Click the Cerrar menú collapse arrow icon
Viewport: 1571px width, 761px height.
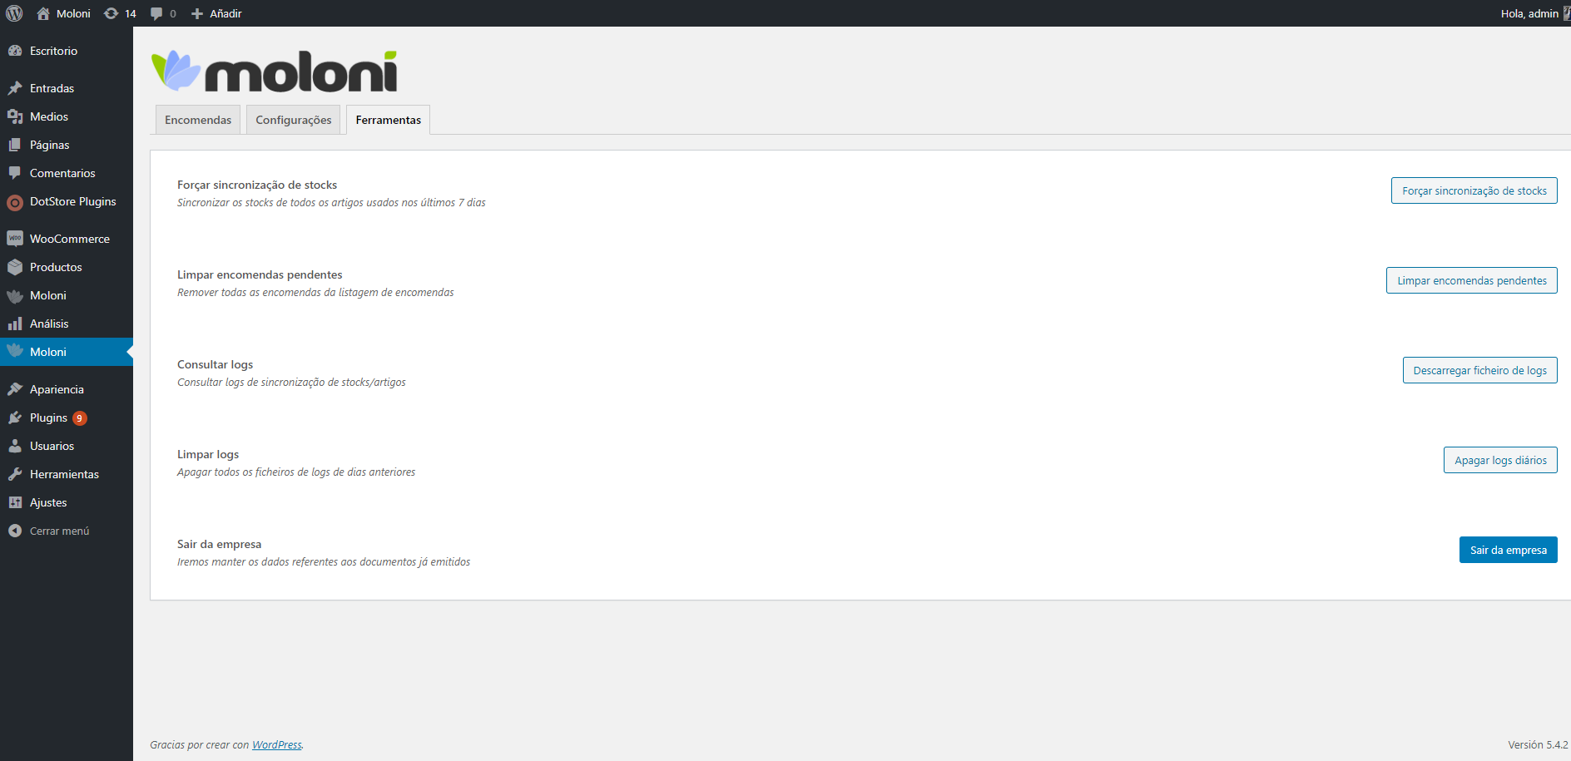pyautogui.click(x=15, y=531)
